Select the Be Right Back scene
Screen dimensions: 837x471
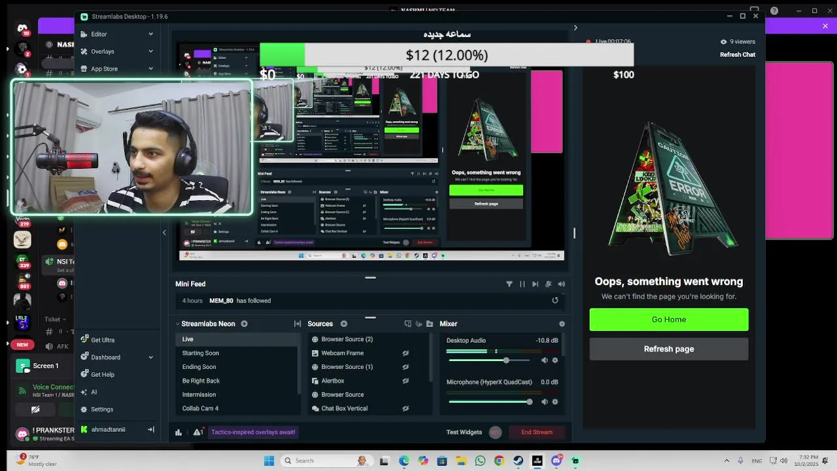click(237, 381)
